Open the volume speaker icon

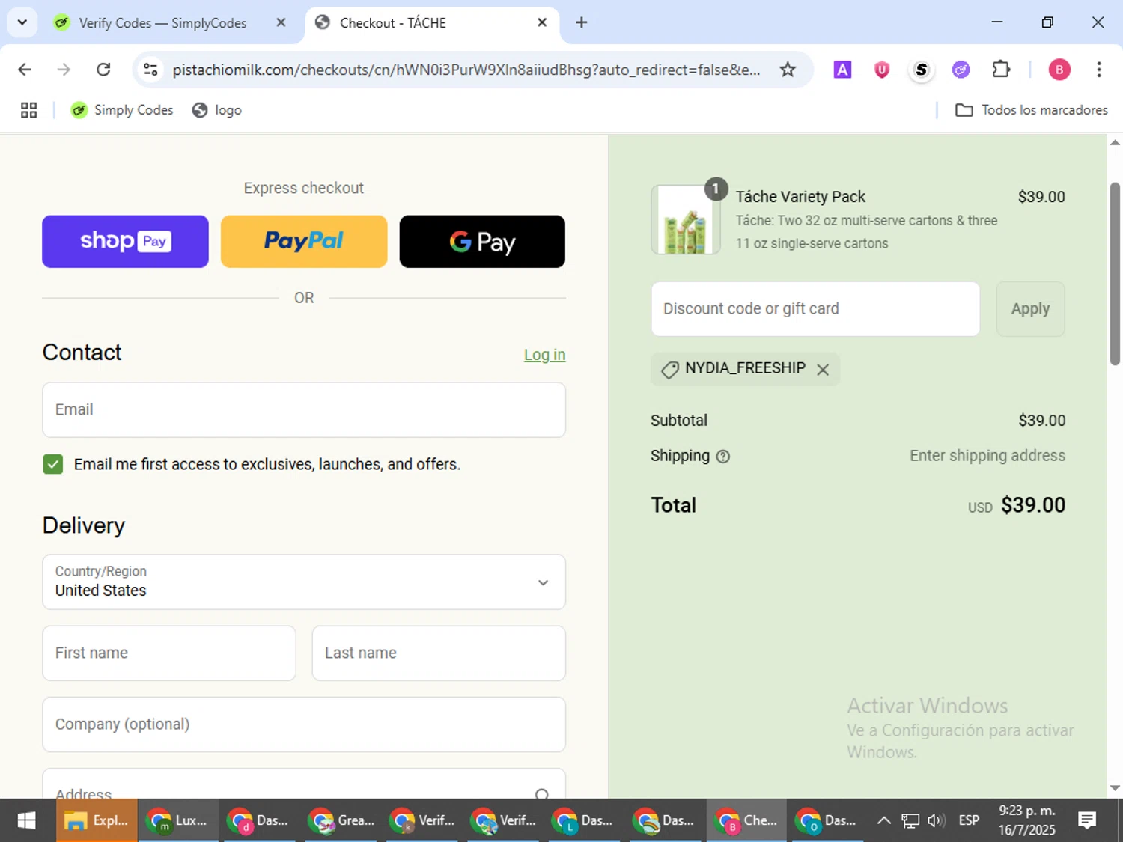click(x=936, y=820)
